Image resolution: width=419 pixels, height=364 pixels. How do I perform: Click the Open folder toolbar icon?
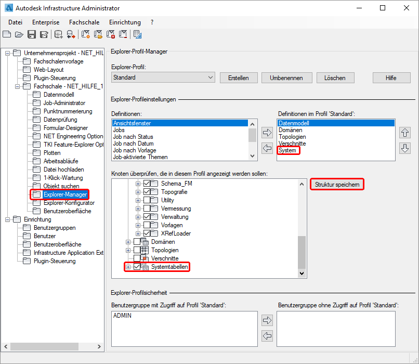pyautogui.click(x=19, y=34)
